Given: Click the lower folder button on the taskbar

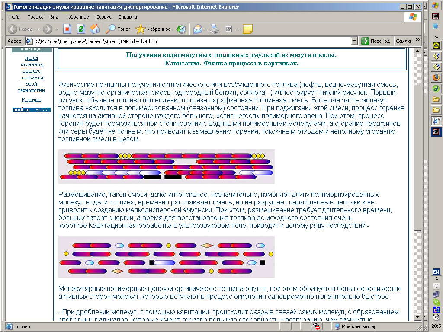Looking at the screenshot, I should [x=436, y=110].
